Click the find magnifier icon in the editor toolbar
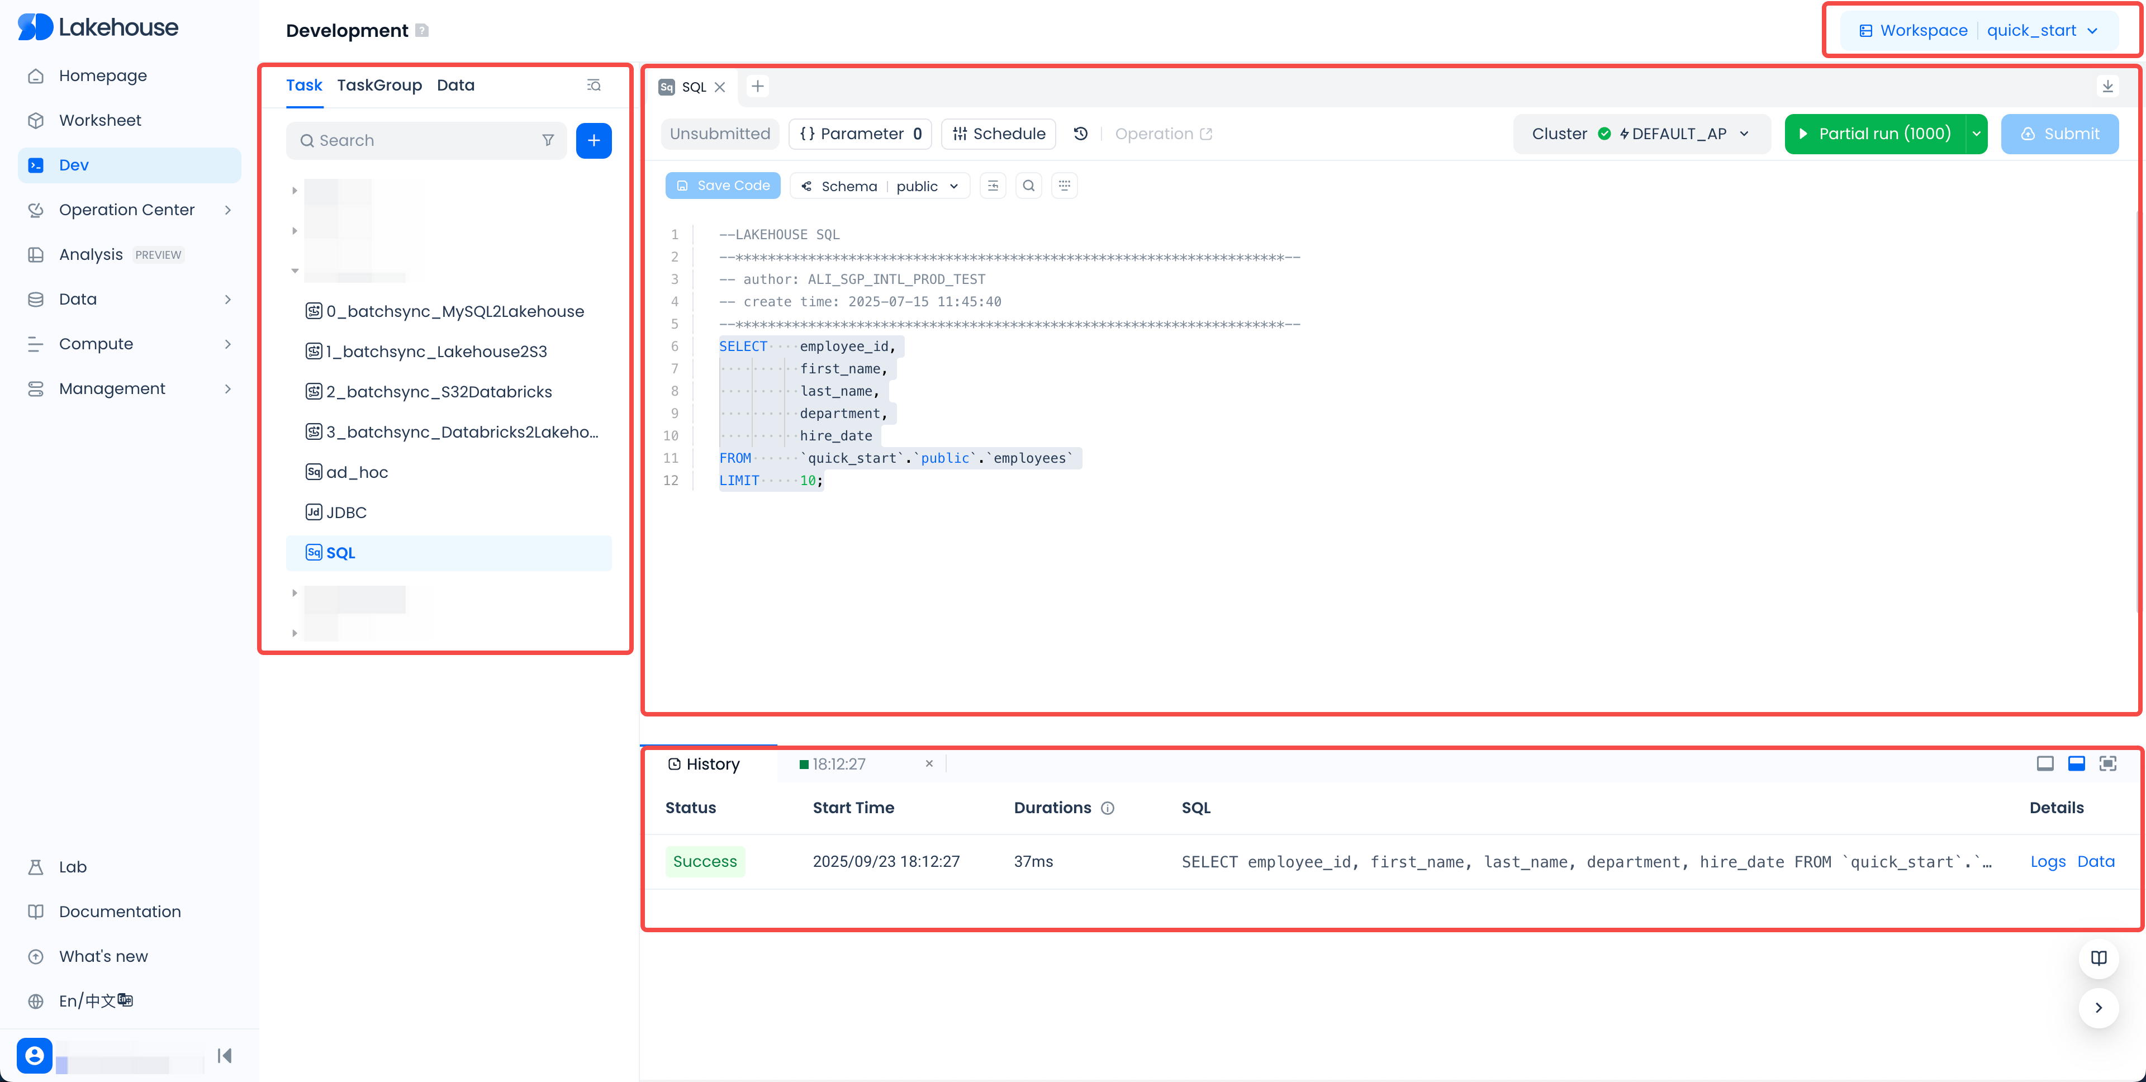 click(1028, 186)
